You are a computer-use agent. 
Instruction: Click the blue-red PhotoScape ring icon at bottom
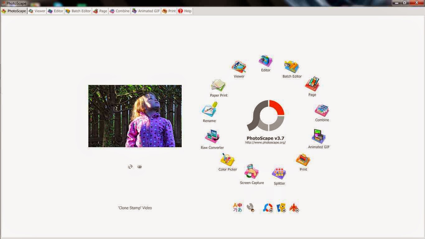(268, 208)
